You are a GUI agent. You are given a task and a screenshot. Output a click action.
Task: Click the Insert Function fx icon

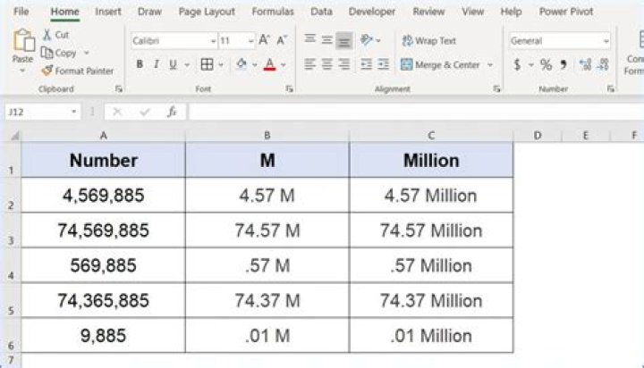(172, 112)
